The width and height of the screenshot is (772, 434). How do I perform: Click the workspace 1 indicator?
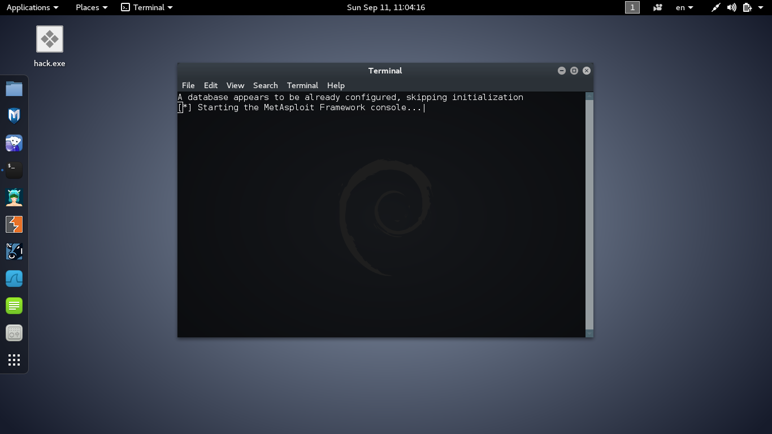click(632, 7)
